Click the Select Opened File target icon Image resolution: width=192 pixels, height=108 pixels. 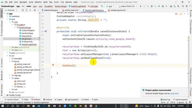pos(23,10)
